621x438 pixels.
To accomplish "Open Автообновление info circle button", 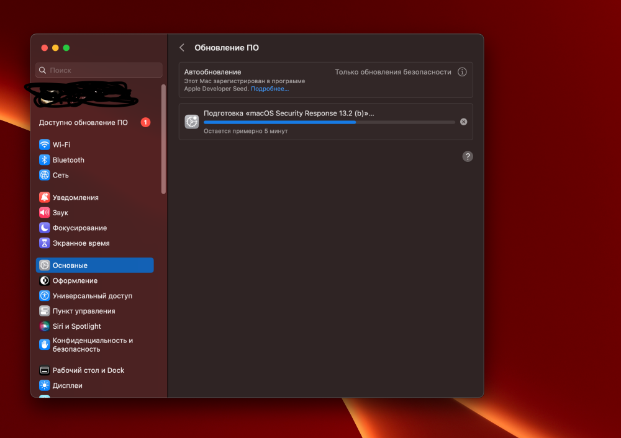I will tap(462, 72).
